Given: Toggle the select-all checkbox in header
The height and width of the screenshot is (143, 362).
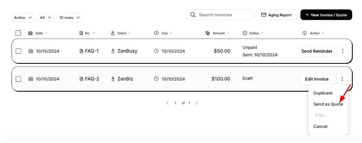Looking at the screenshot, I should (19, 33).
